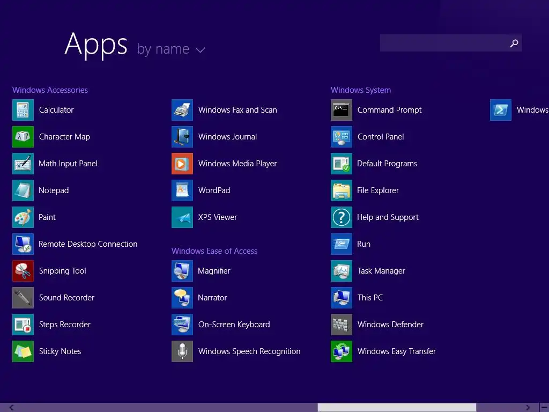
Task: Click the Windows System group header
Action: [x=361, y=90]
